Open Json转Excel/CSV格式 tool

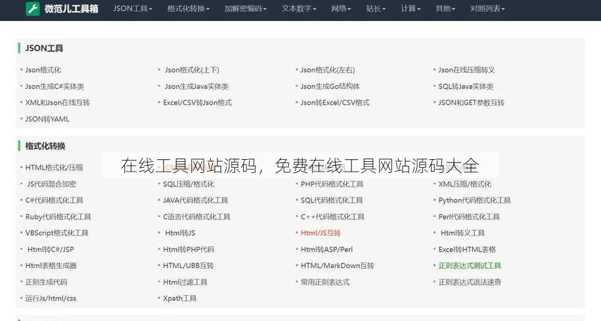pos(335,102)
